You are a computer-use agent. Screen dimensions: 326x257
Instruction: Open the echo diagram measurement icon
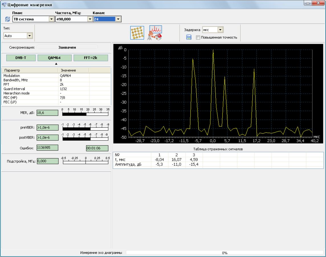pyautogui.click(x=155, y=33)
